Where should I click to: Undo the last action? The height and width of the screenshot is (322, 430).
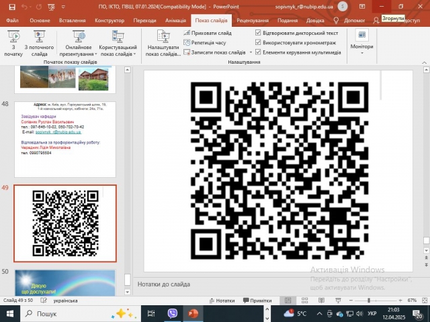[24, 7]
